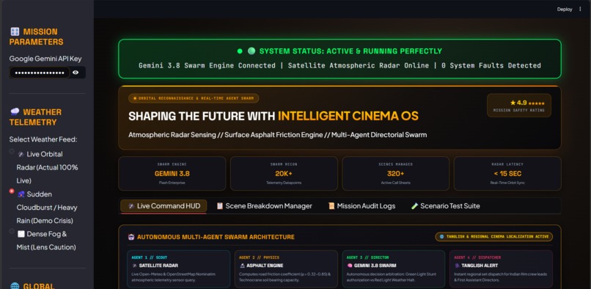
Task: Click the Swarm Engine Gemini 3.8 stat card
Action: pyautogui.click(x=172, y=174)
